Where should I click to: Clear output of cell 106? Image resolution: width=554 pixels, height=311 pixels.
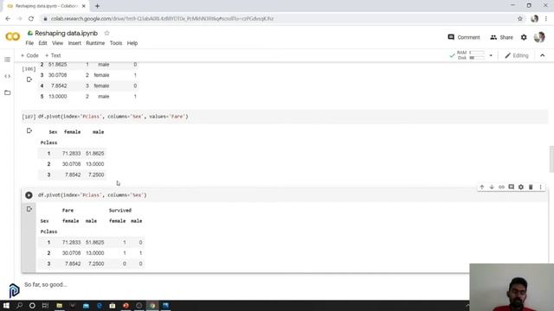click(x=29, y=79)
